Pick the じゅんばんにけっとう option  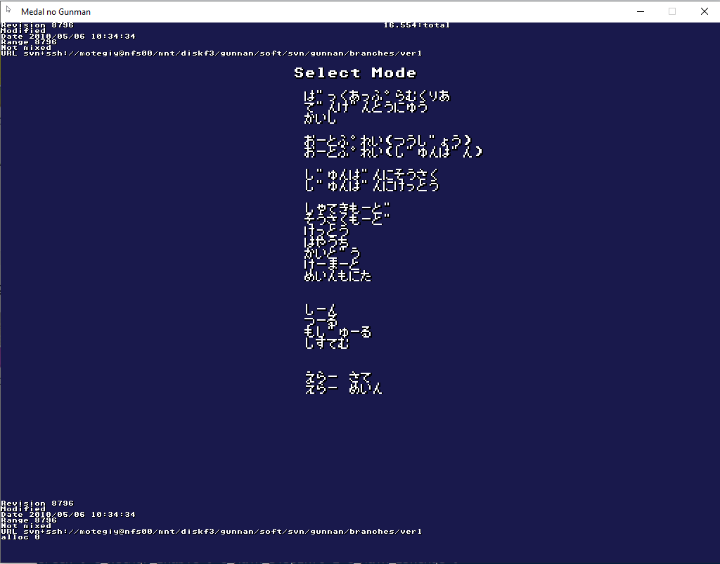click(371, 186)
